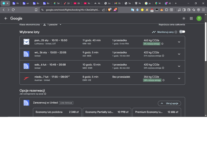Image resolution: width=207 pixels, height=145 pixels.
Task: Click the Klasa ekonomiczna label
Action: 29,25
